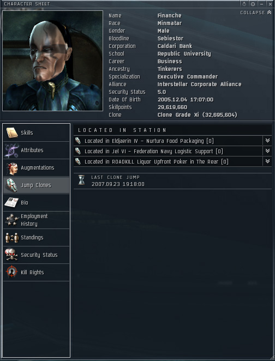Open the Kill Rights target icon
Viewport: 275px width, 361px height.
[12, 272]
